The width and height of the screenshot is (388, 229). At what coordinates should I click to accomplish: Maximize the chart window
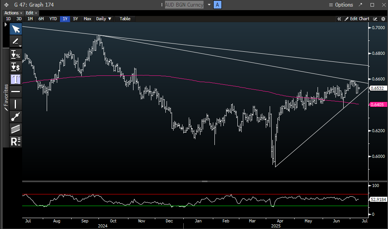click(x=372, y=5)
